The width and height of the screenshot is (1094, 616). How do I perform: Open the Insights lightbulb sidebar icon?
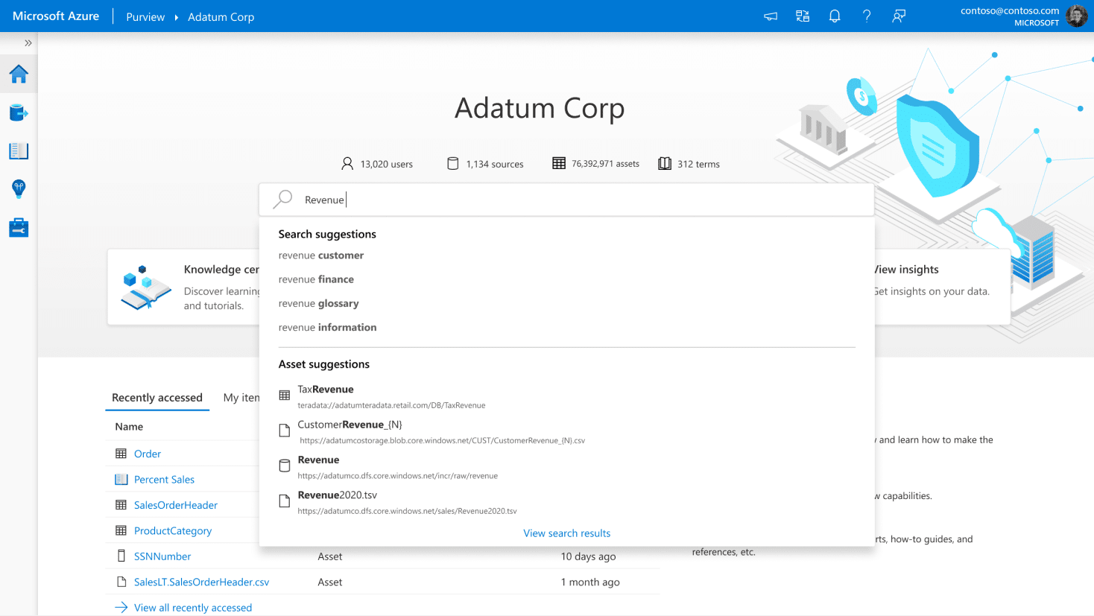(x=19, y=189)
